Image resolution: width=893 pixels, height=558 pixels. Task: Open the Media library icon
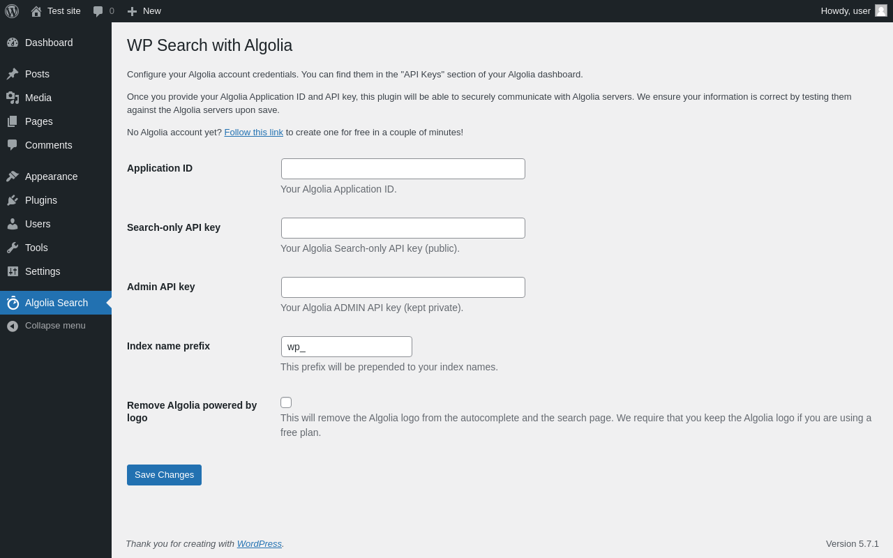point(13,98)
